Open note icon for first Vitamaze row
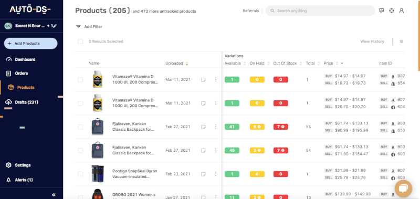This screenshot has height=199, width=420. 203,79
